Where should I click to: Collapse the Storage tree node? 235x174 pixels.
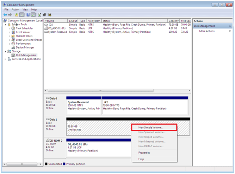pos(5,51)
